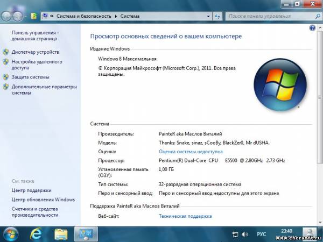
Task: Switch input language via 'РУС' indicator
Action: pyautogui.click(x=262, y=234)
